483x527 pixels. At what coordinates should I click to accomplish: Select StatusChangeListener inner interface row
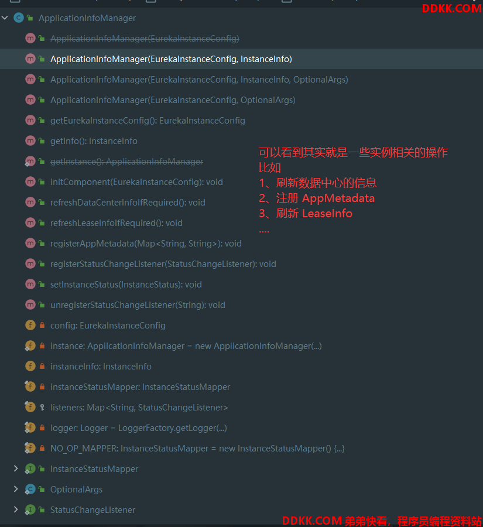point(241,510)
